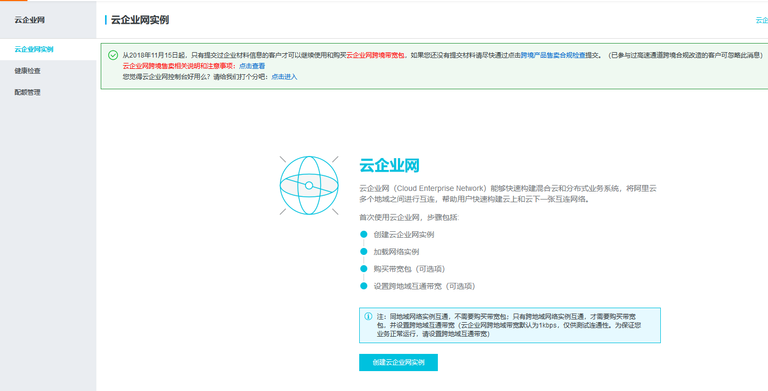Click the bullet dot beside 购买带宽包

click(x=364, y=269)
